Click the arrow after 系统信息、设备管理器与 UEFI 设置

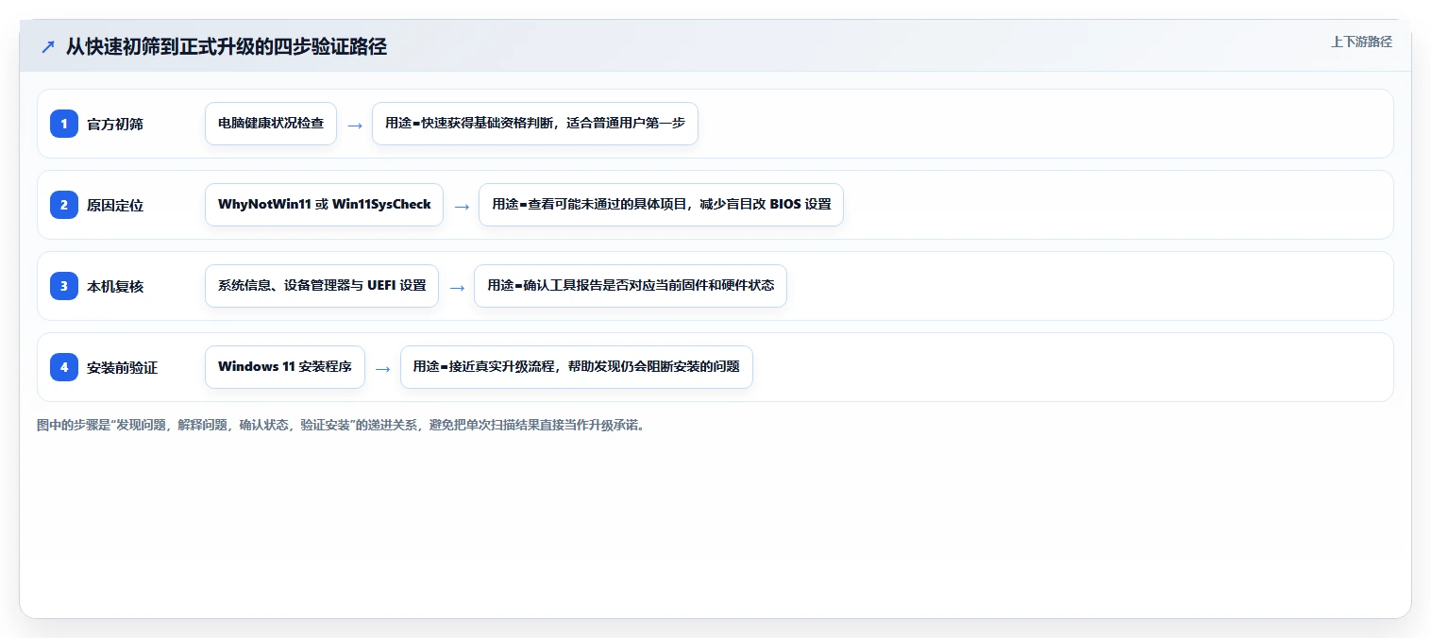457,287
